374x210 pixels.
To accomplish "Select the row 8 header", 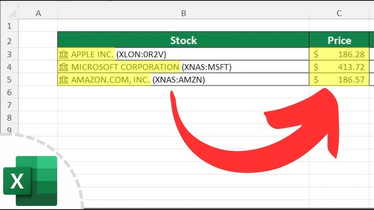I will click(x=9, y=118).
